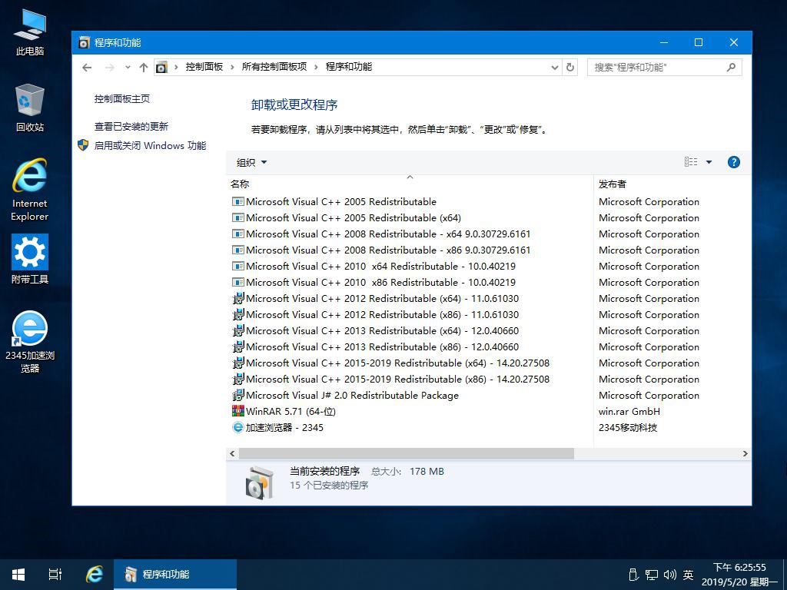Open help with the blue question mark
Screen dimensions: 787x590
(x=733, y=162)
